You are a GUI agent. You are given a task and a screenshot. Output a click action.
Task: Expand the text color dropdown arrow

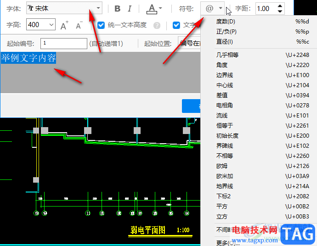(160, 8)
